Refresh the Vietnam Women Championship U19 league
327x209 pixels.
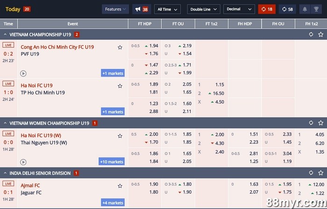pos(311,123)
